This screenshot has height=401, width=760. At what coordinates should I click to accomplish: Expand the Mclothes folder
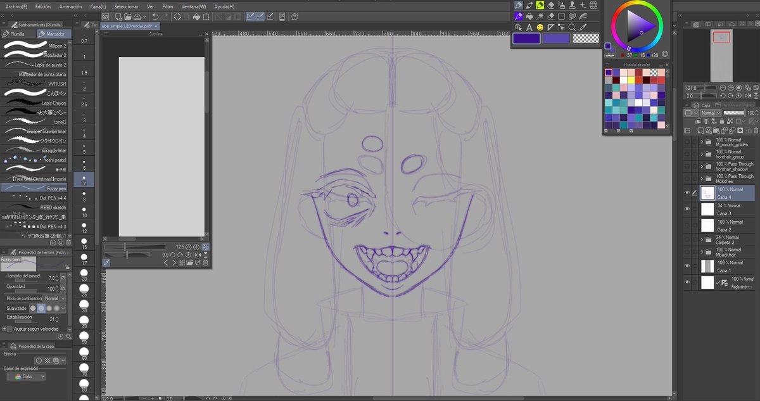pos(702,179)
